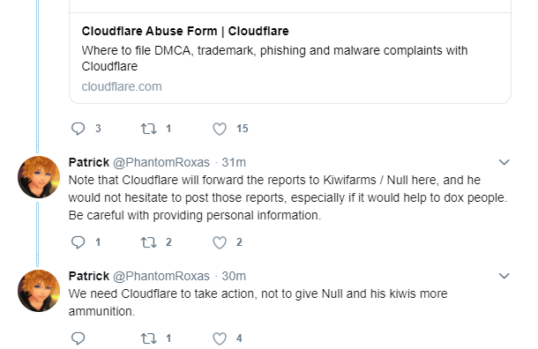Reply to the Cloudflare Abuse Form tweet
Viewport: 538px width, 349px height.
tap(78, 129)
